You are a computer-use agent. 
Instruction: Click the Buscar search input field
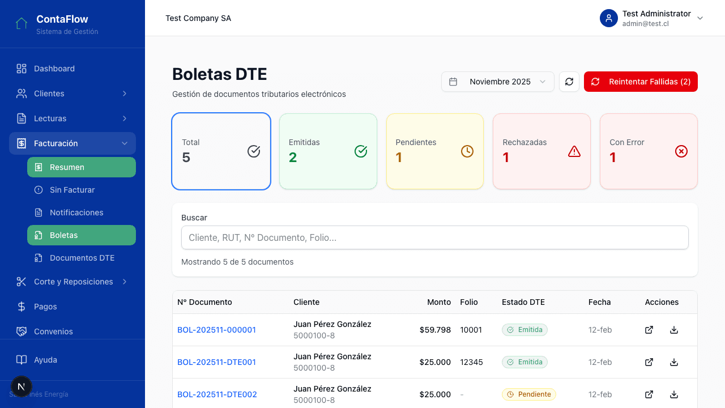(435, 237)
